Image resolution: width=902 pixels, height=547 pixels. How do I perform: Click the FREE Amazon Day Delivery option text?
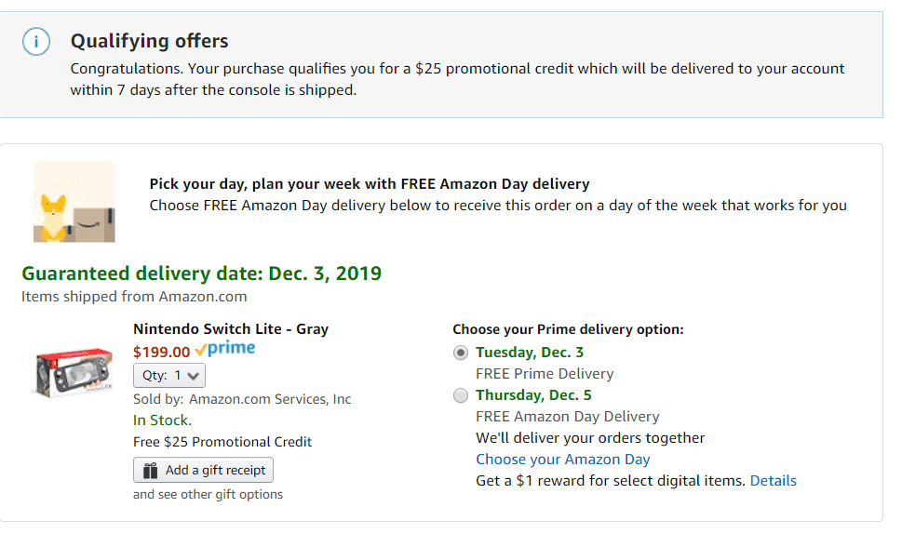[x=567, y=417]
